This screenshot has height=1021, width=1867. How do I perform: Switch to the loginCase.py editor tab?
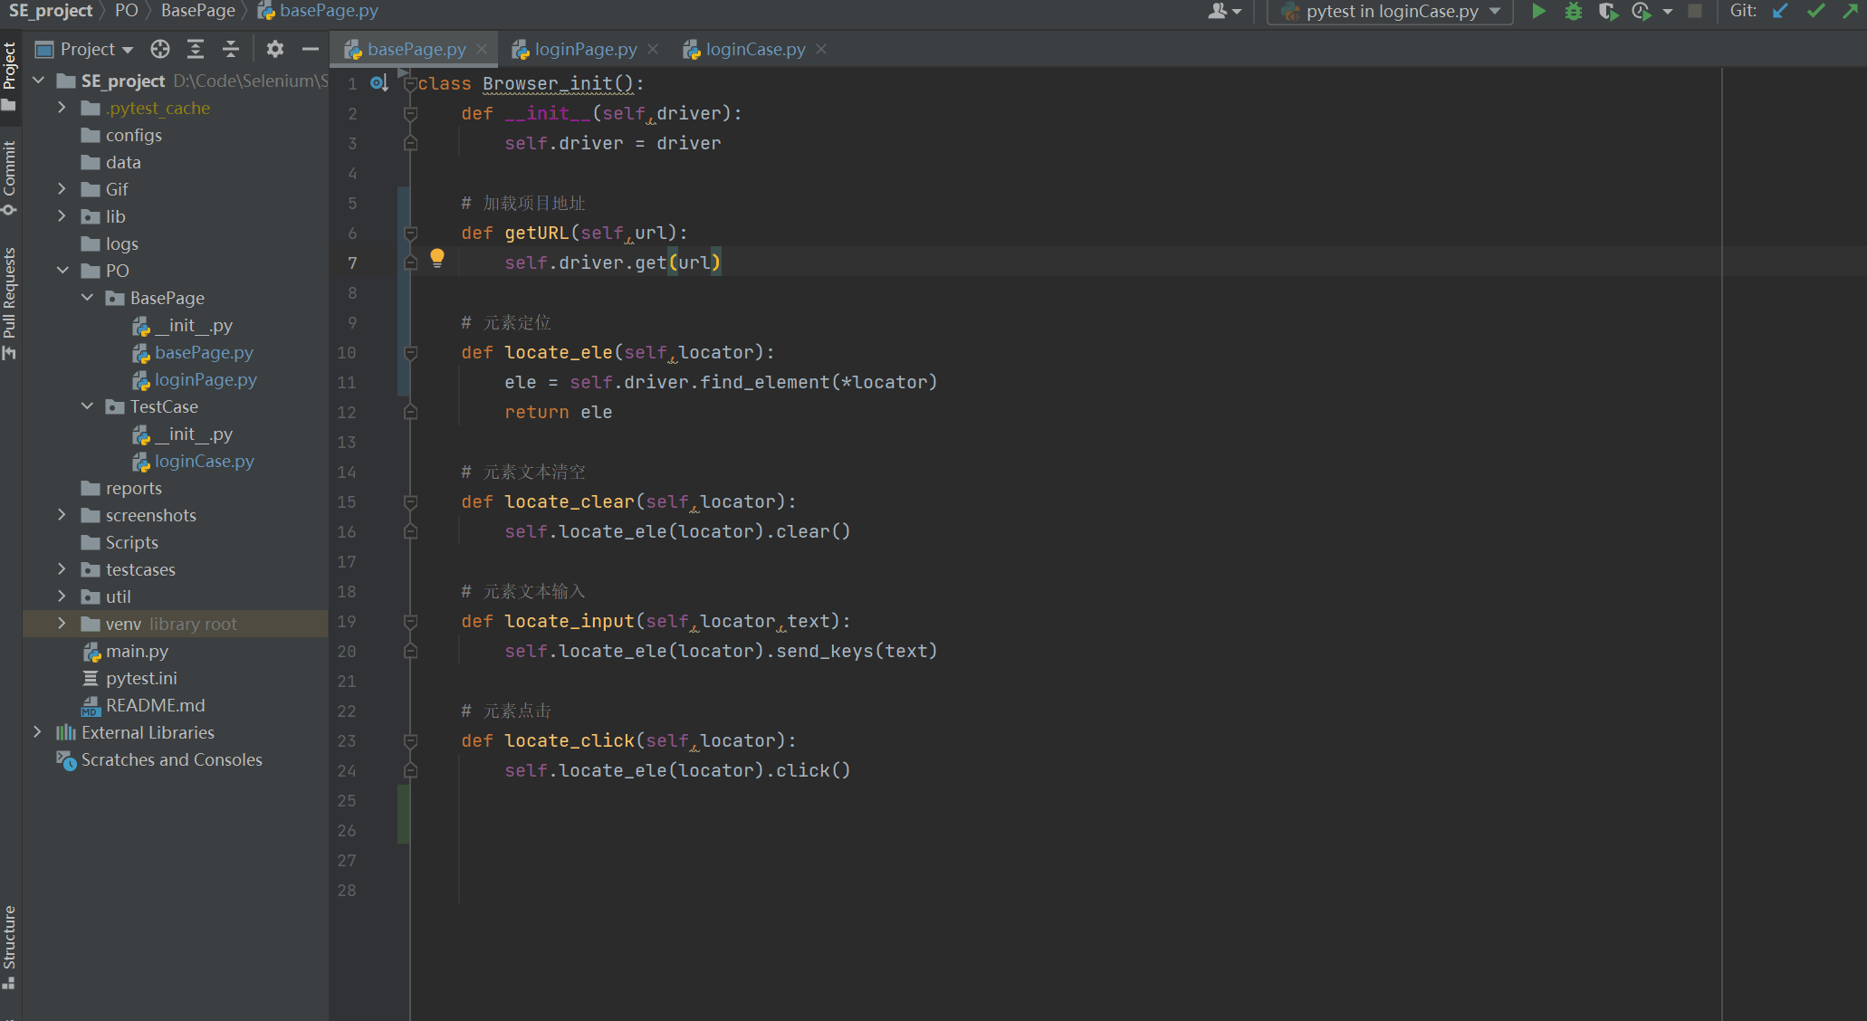[x=755, y=50]
